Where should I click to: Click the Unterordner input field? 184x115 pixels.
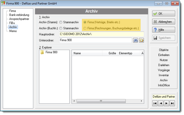pyautogui.click(x=95, y=40)
